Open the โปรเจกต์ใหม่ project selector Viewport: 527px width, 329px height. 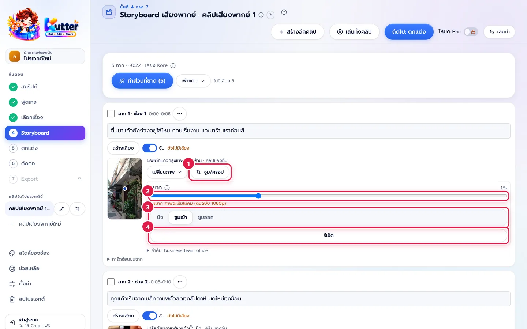coord(45,56)
